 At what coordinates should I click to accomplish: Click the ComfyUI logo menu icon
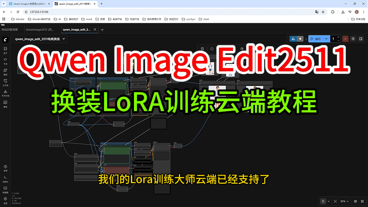pos(6,40)
